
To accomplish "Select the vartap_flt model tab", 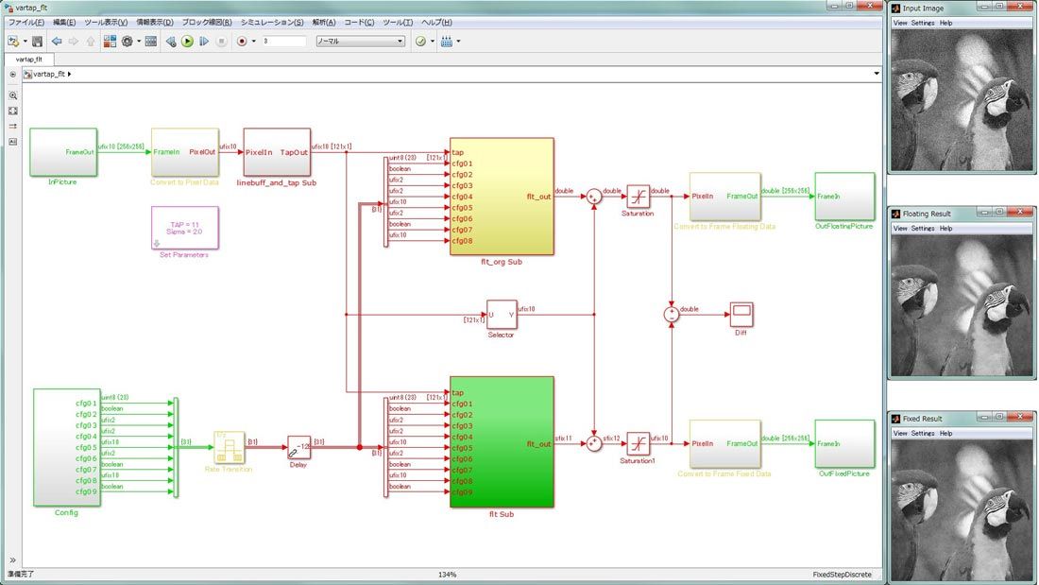I will pyautogui.click(x=28, y=59).
